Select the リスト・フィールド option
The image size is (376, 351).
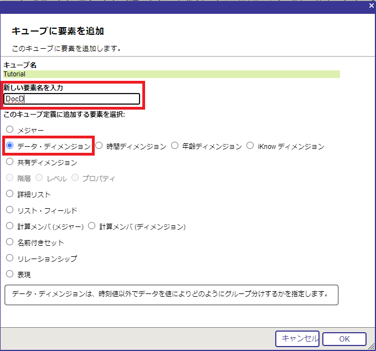tap(9, 210)
